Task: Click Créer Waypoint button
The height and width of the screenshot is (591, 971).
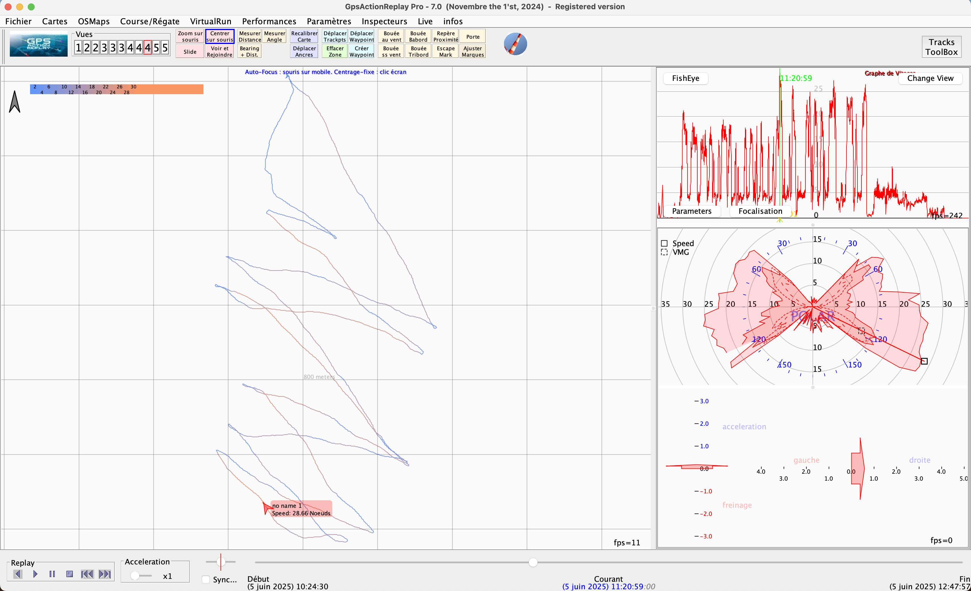Action: click(x=361, y=52)
